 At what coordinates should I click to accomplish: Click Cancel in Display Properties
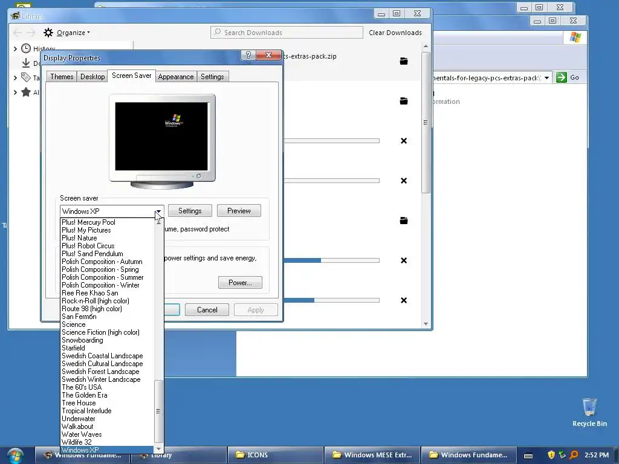point(207,310)
